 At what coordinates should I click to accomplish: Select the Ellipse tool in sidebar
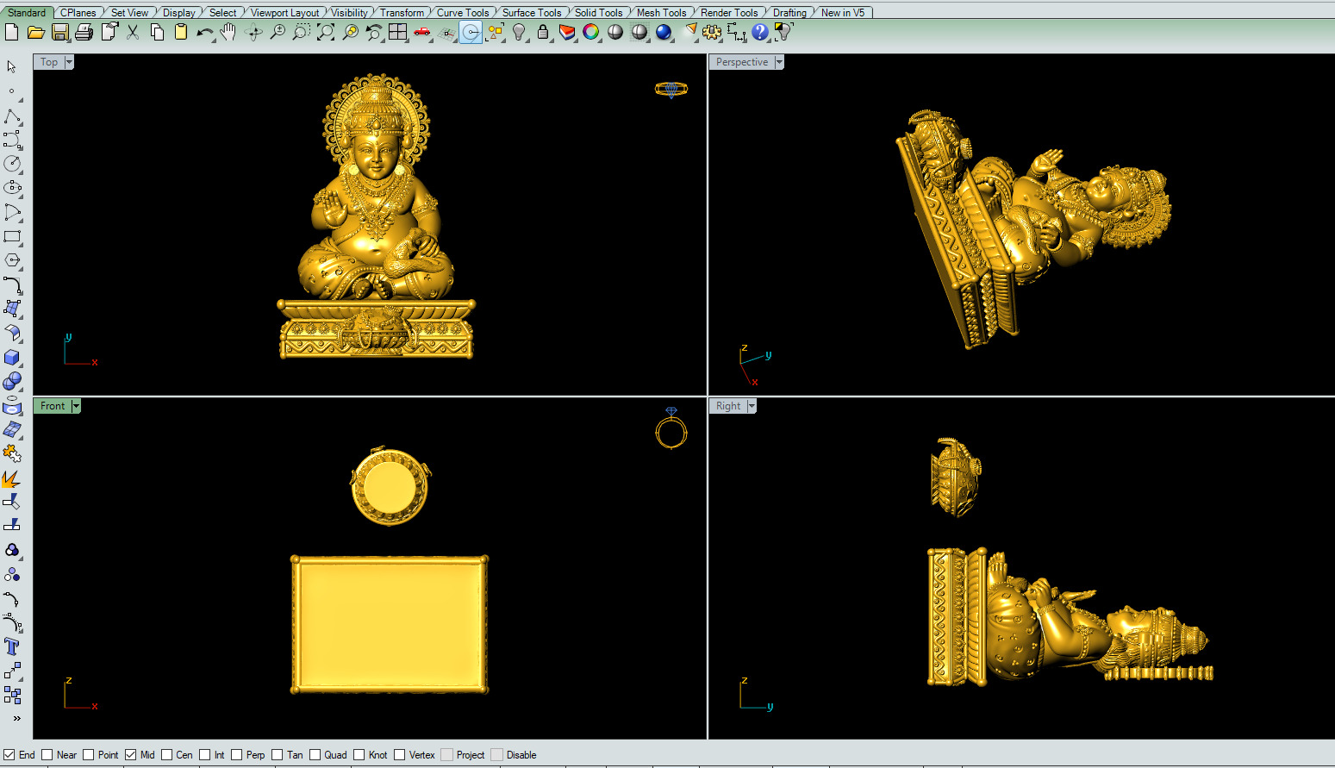[12, 188]
